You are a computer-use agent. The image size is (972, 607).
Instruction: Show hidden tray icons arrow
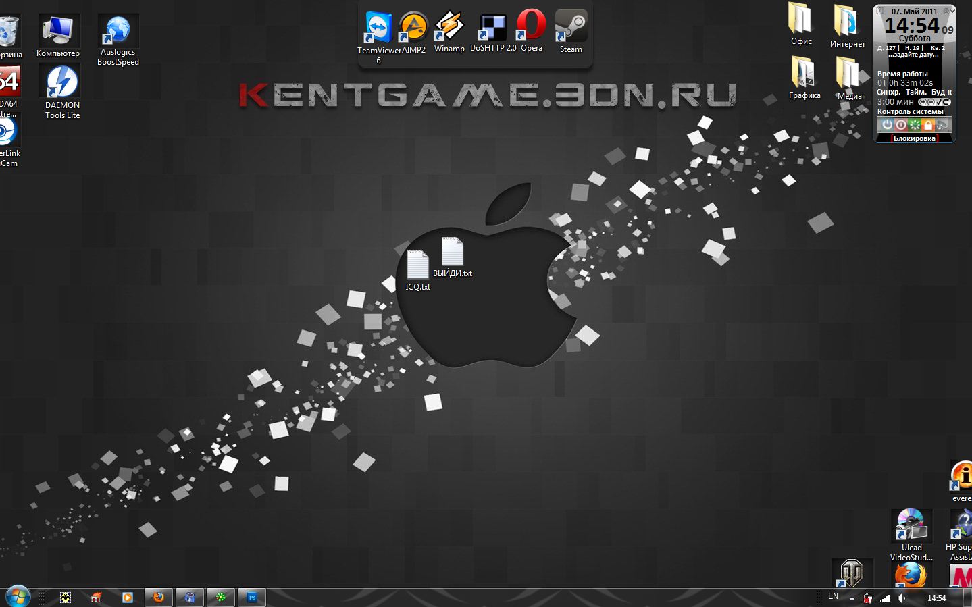852,598
